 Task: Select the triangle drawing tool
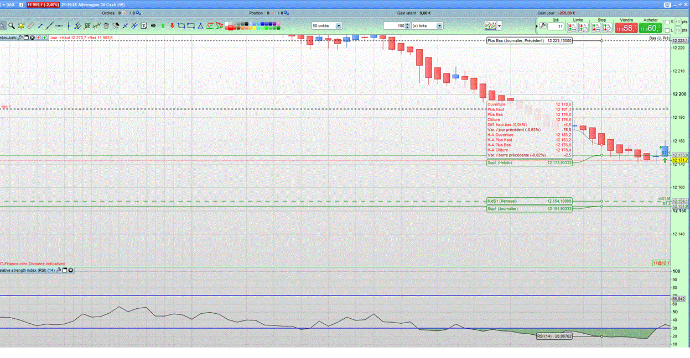pyautogui.click(x=200, y=25)
